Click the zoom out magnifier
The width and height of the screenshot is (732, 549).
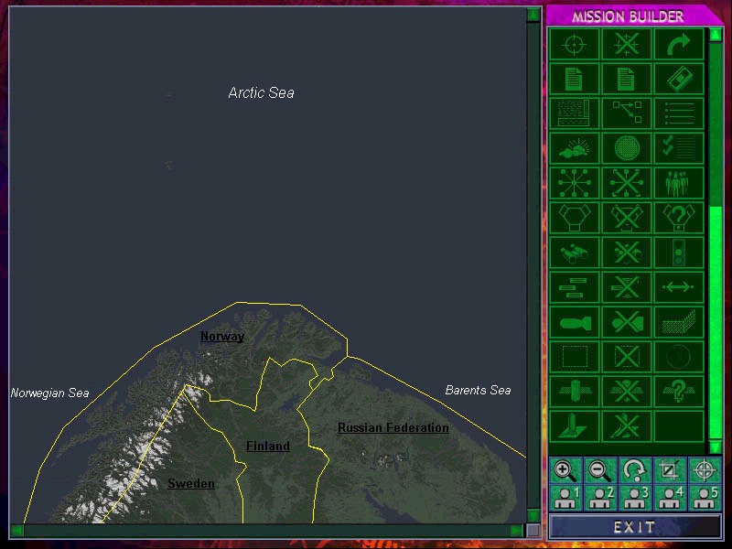click(x=600, y=471)
